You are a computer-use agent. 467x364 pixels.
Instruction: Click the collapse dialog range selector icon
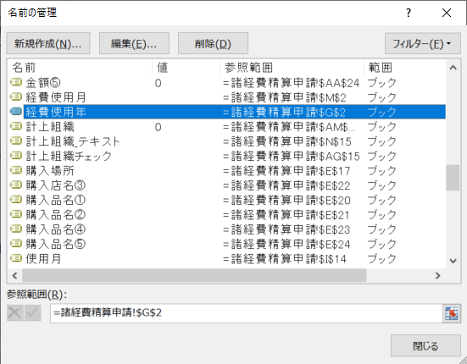(452, 313)
